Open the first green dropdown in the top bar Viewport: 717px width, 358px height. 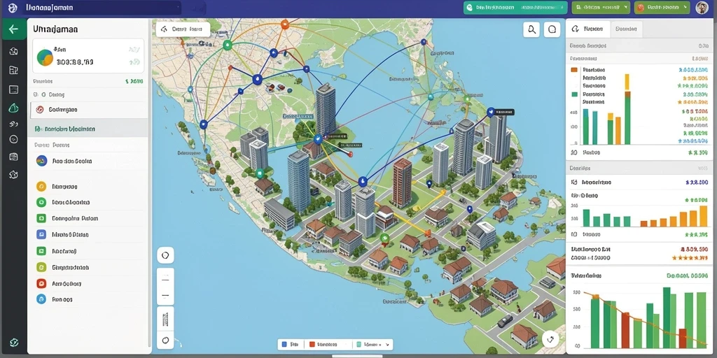601,7
